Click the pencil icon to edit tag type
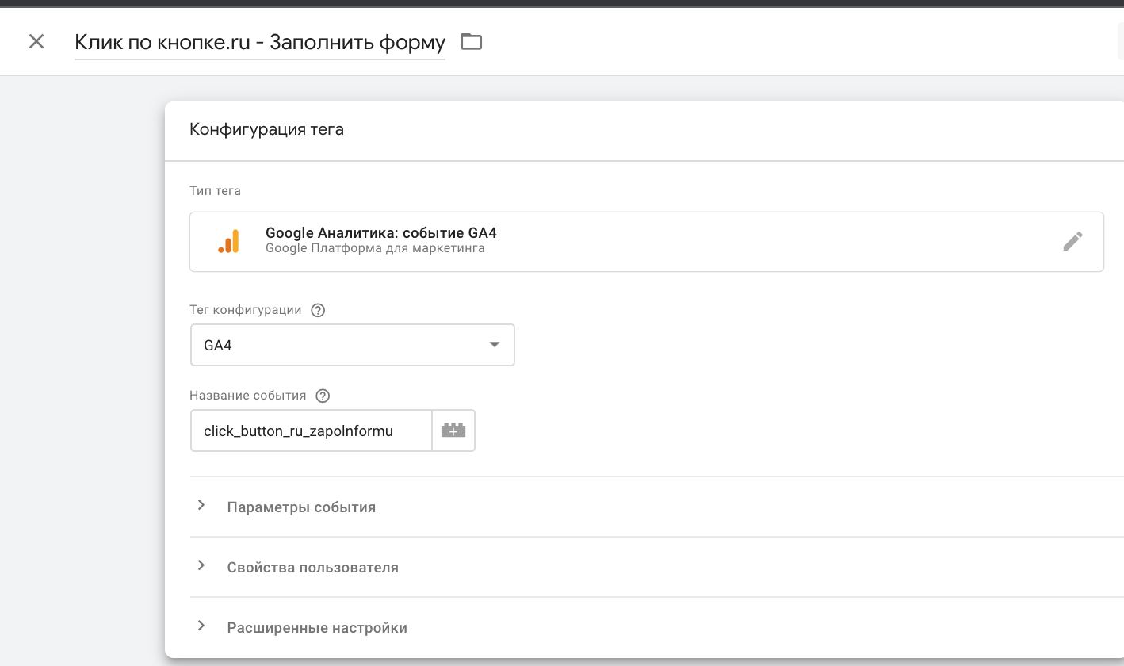Viewport: 1124px width, 666px height. 1072,242
